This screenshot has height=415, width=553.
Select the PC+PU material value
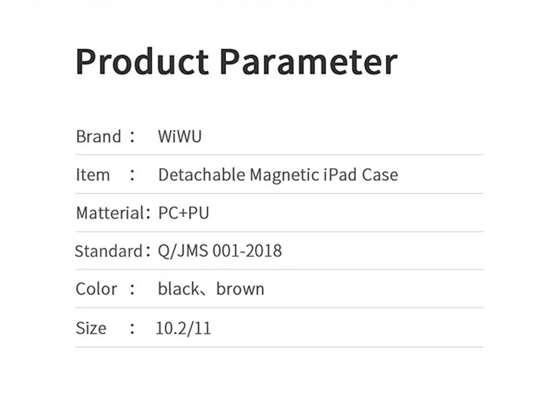pyautogui.click(x=183, y=213)
